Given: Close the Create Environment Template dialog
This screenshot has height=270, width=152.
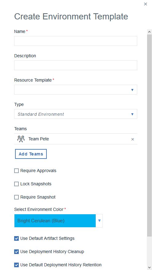Looking at the screenshot, I should [146, 4].
